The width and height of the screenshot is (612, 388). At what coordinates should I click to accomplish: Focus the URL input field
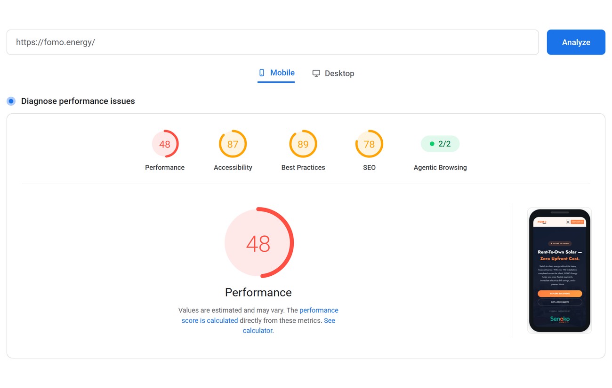[x=273, y=42]
